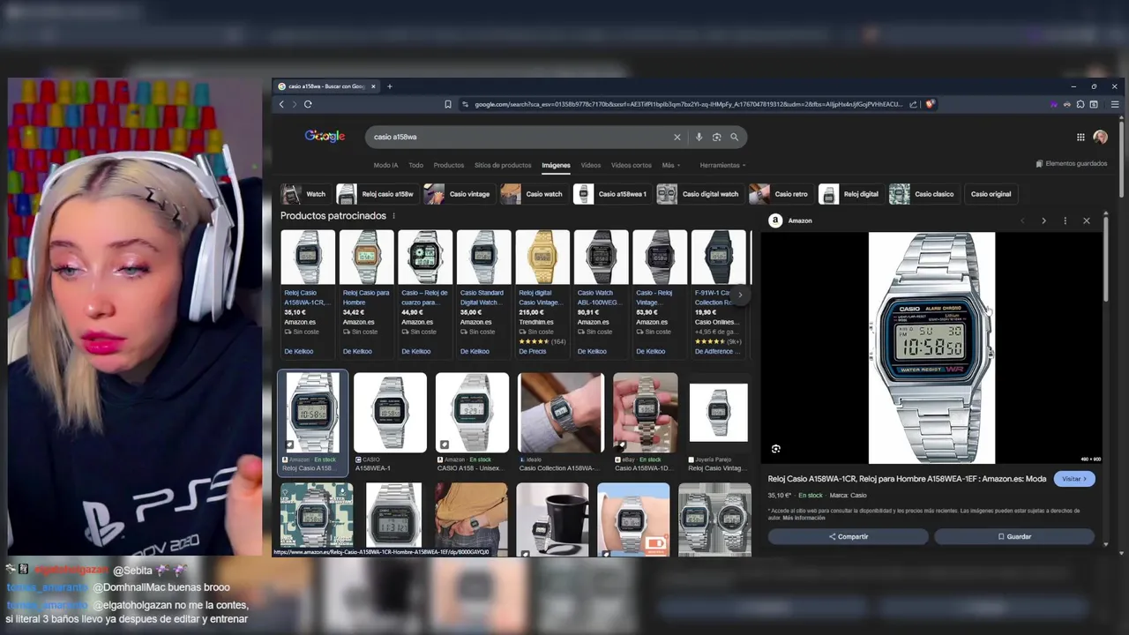
Task: Select the 'Casio digital watch' filter chip
Action: [699, 194]
